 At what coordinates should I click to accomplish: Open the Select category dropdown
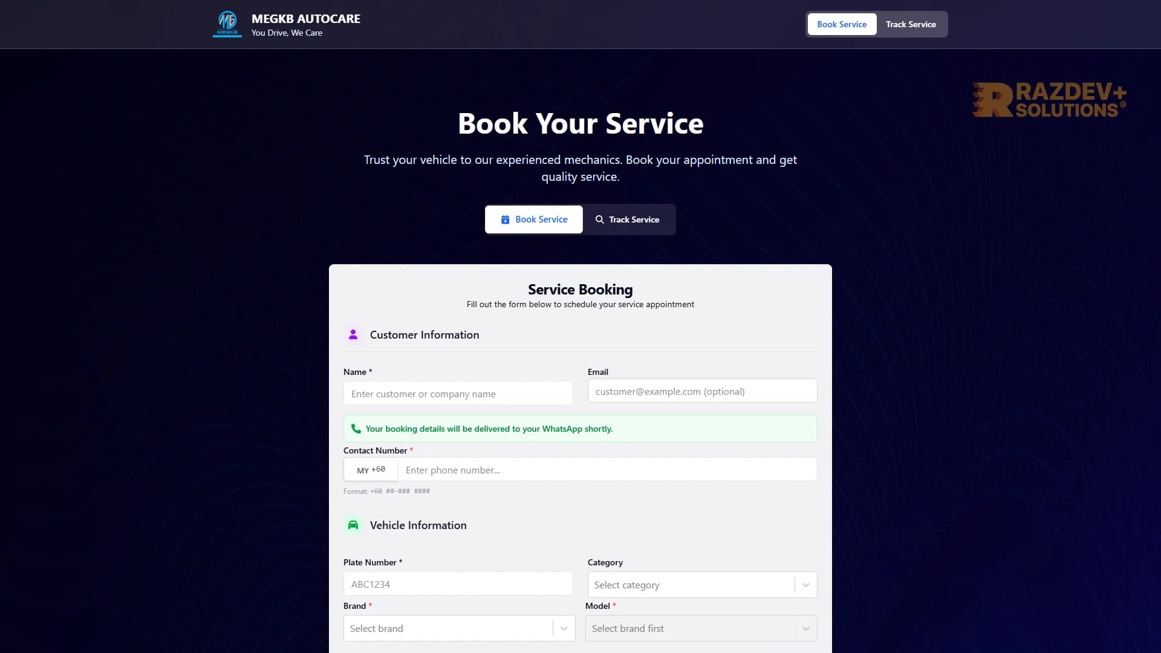click(x=702, y=585)
